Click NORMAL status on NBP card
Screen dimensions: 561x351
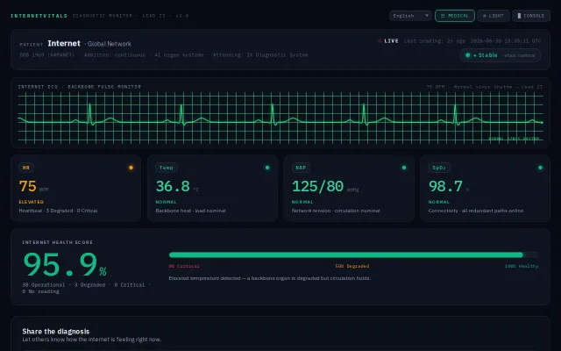point(302,202)
